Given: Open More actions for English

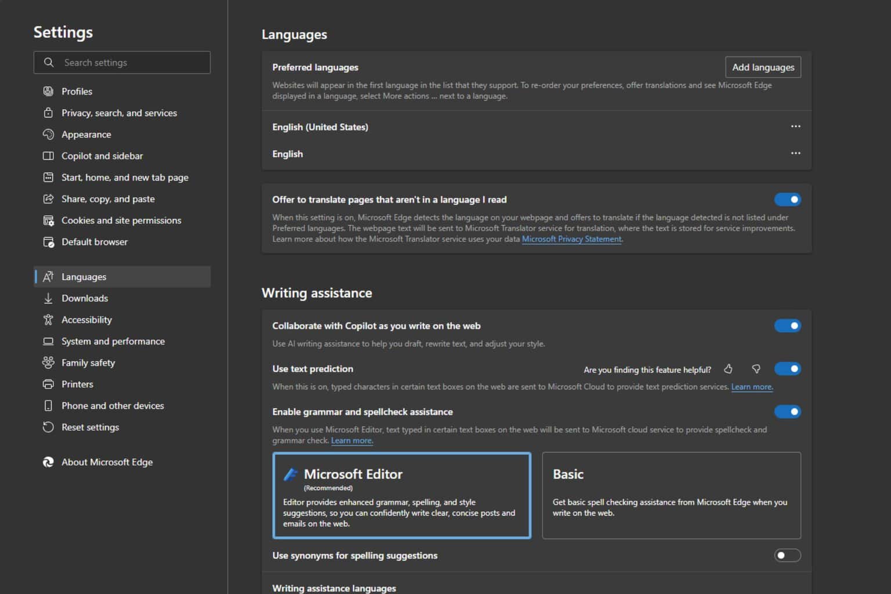Looking at the screenshot, I should (795, 153).
